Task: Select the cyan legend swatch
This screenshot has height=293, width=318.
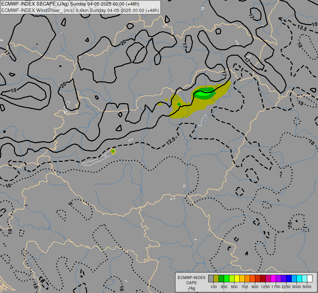Action: [299, 279]
